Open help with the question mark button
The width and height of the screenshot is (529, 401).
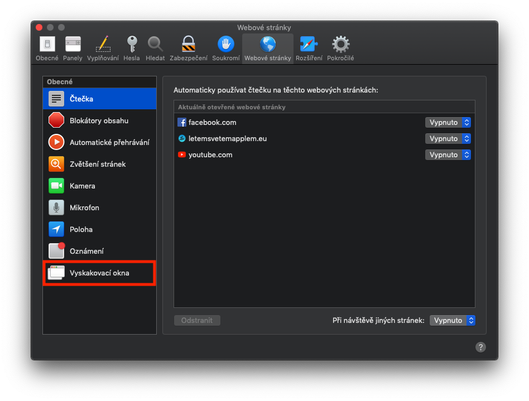[480, 347]
